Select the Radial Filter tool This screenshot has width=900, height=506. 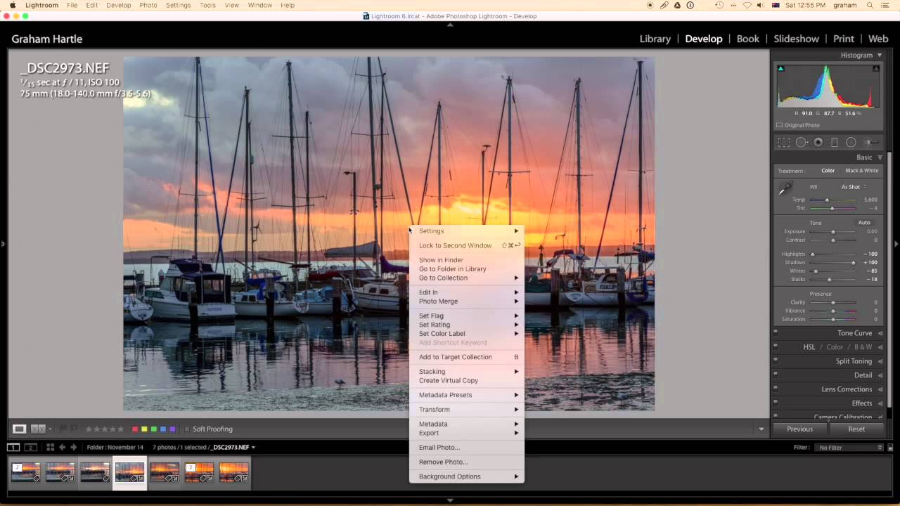click(x=851, y=142)
